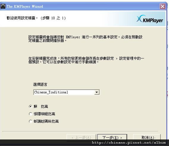Viewport: 169px width, 146px height.
Task: Click the disabled 上一步(A) back button
Action: pos(81,137)
